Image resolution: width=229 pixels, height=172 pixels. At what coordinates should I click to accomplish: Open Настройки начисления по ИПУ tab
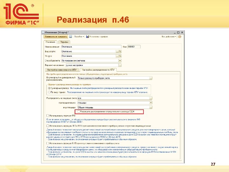click(x=62, y=70)
